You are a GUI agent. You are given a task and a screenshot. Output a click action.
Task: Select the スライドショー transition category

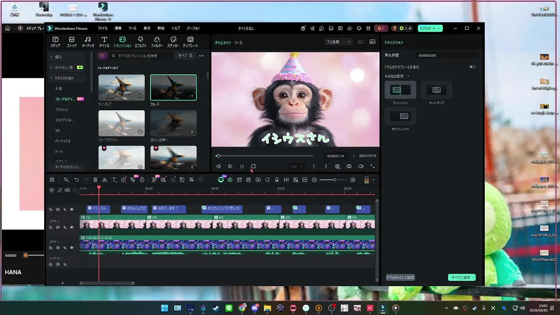(64, 120)
